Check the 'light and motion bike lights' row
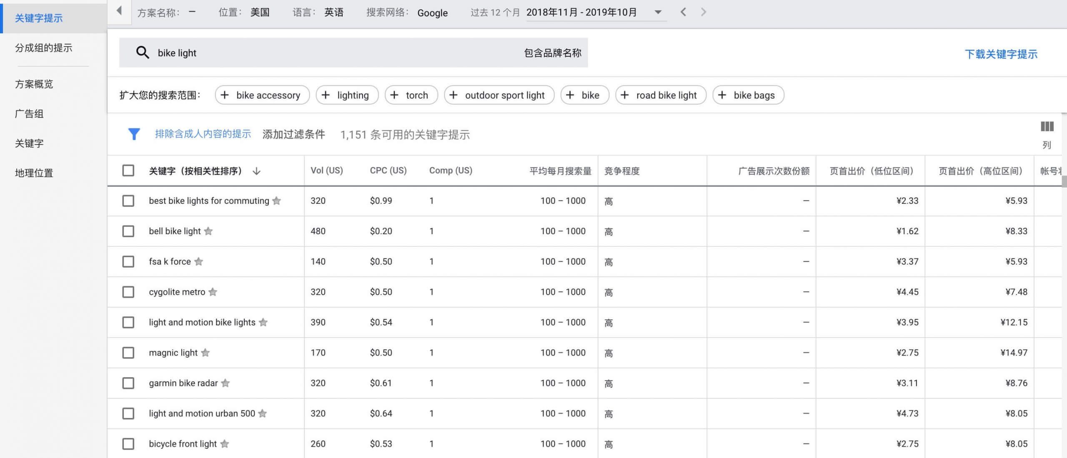This screenshot has width=1067, height=458. tap(128, 323)
